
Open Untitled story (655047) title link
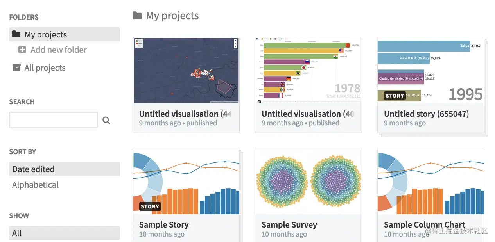point(426,114)
